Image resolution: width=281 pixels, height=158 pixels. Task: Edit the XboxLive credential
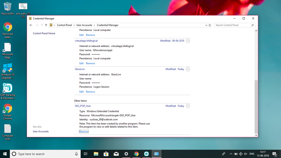[x=81, y=92]
